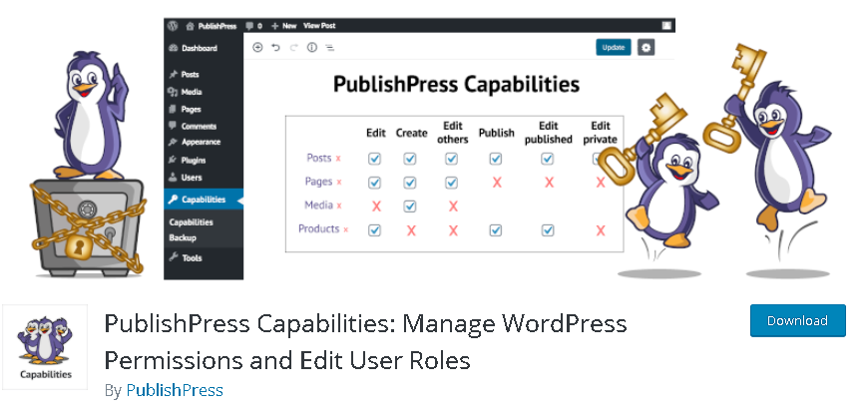Click the small x next to Media
865x417 pixels.
[x=339, y=207]
